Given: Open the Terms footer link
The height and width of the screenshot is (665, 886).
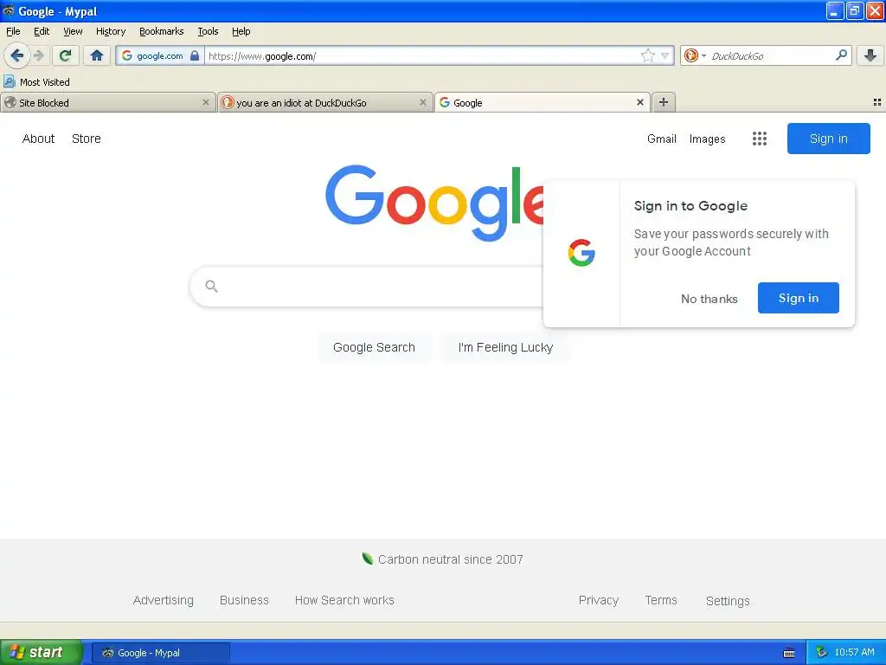Looking at the screenshot, I should click(661, 600).
